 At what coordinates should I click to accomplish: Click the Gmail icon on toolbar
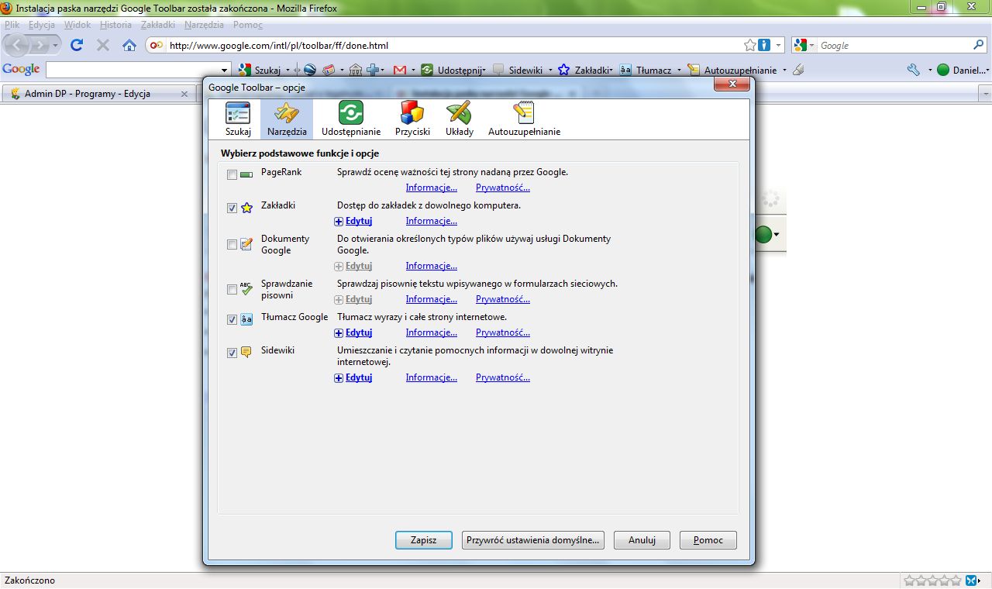[x=400, y=70]
